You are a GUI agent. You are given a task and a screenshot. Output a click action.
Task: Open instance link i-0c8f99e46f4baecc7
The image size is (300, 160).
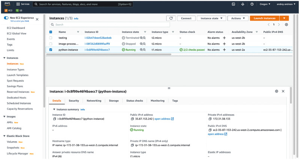(97, 50)
